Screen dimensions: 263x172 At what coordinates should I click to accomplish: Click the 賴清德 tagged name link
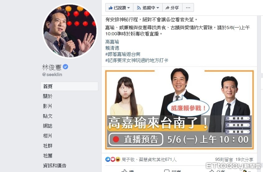click(112, 48)
